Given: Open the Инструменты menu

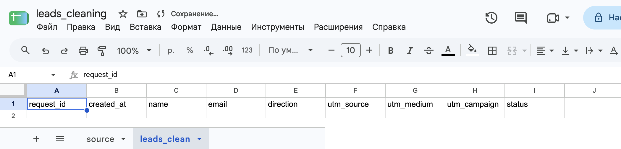Looking at the screenshot, I should [278, 27].
